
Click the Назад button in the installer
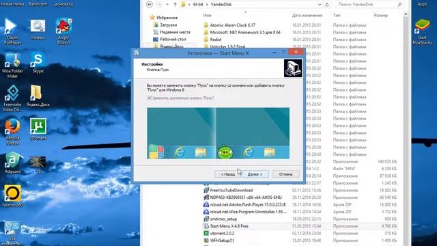pyautogui.click(x=227, y=174)
